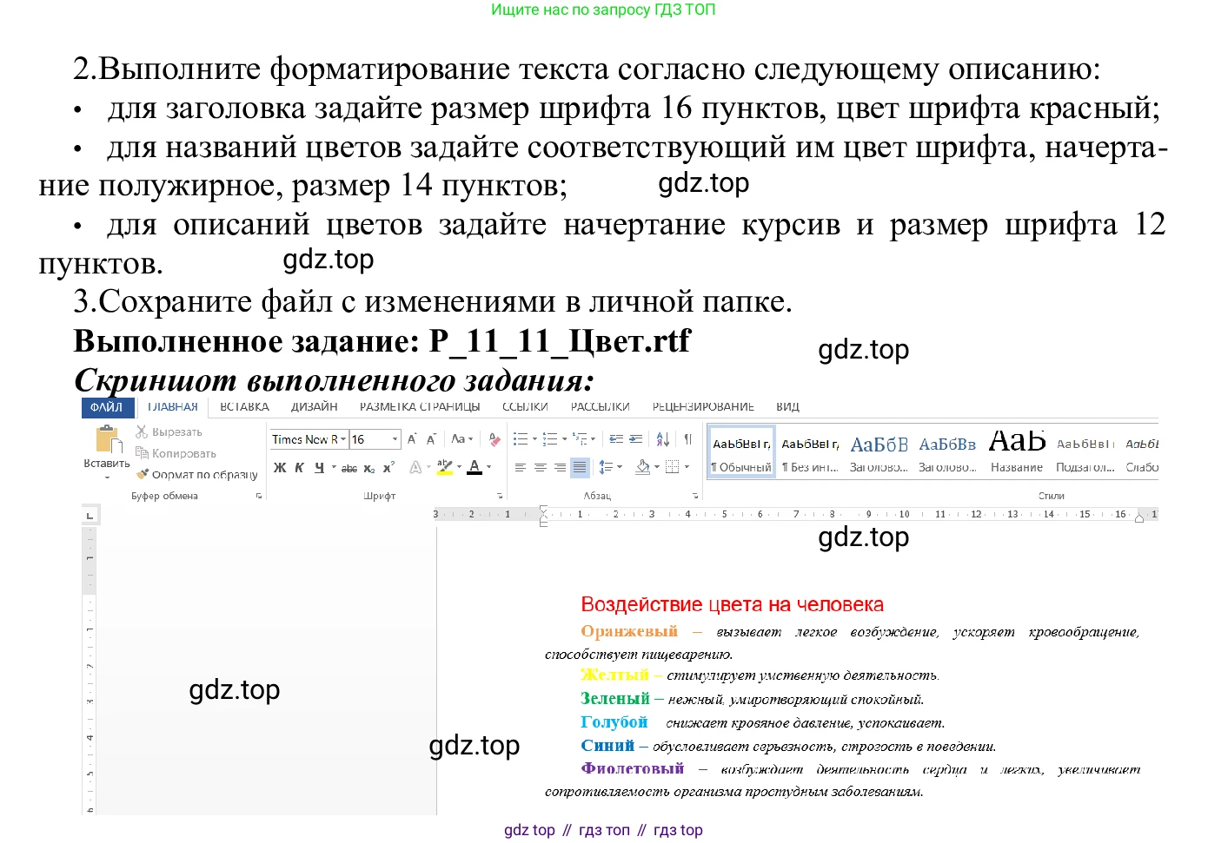Click the Text effects outlined A icon
Image resolution: width=1208 pixels, height=843 pixels.
pos(415,467)
